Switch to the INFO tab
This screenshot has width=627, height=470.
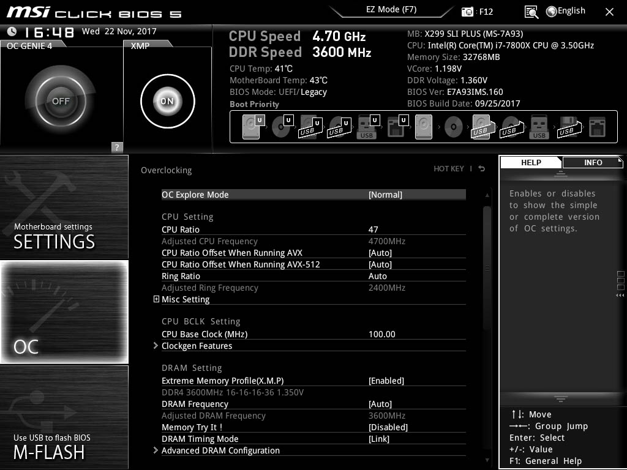593,162
